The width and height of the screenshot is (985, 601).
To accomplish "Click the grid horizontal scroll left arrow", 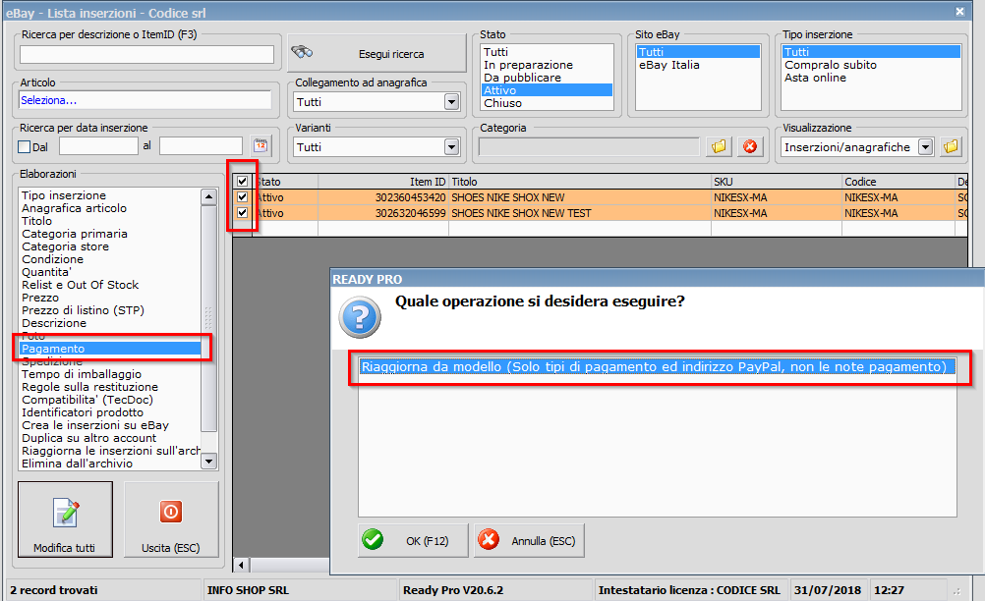I will click(x=241, y=566).
